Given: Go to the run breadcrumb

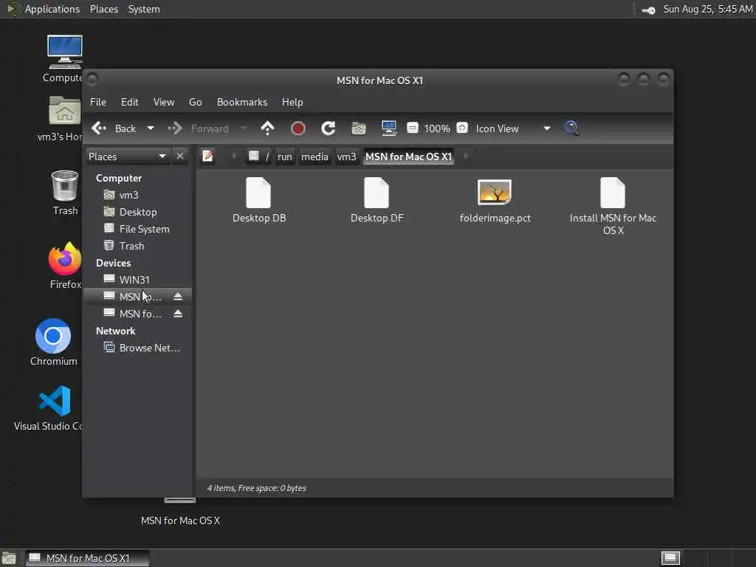Looking at the screenshot, I should pyautogui.click(x=284, y=157).
